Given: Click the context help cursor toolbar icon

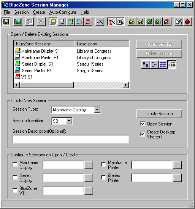Looking at the screenshot, I should pos(178,22).
